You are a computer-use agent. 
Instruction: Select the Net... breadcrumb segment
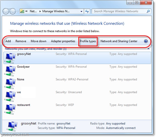[x=33, y=11]
